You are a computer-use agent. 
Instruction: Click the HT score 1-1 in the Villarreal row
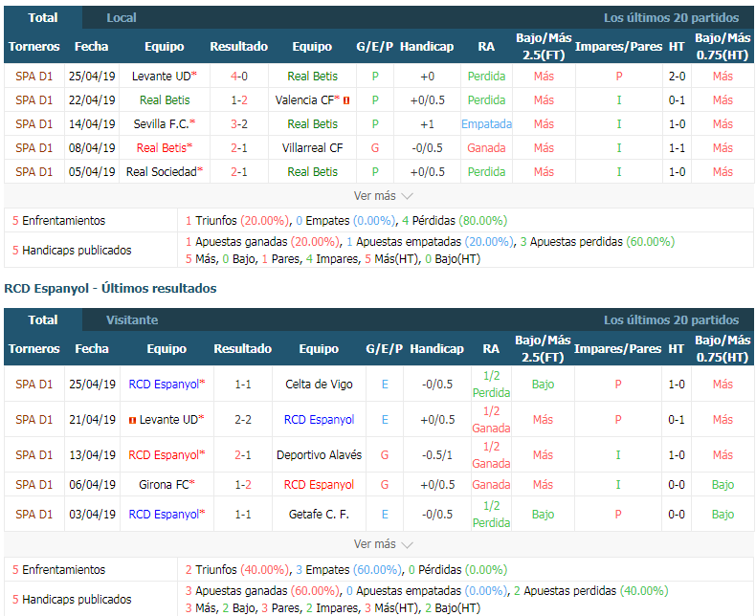click(677, 148)
